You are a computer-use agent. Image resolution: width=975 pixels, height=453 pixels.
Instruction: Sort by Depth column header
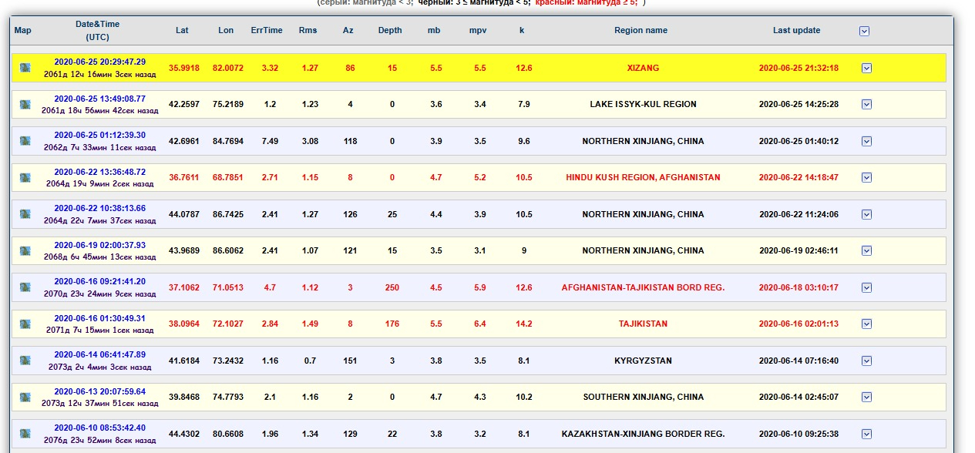(x=390, y=31)
